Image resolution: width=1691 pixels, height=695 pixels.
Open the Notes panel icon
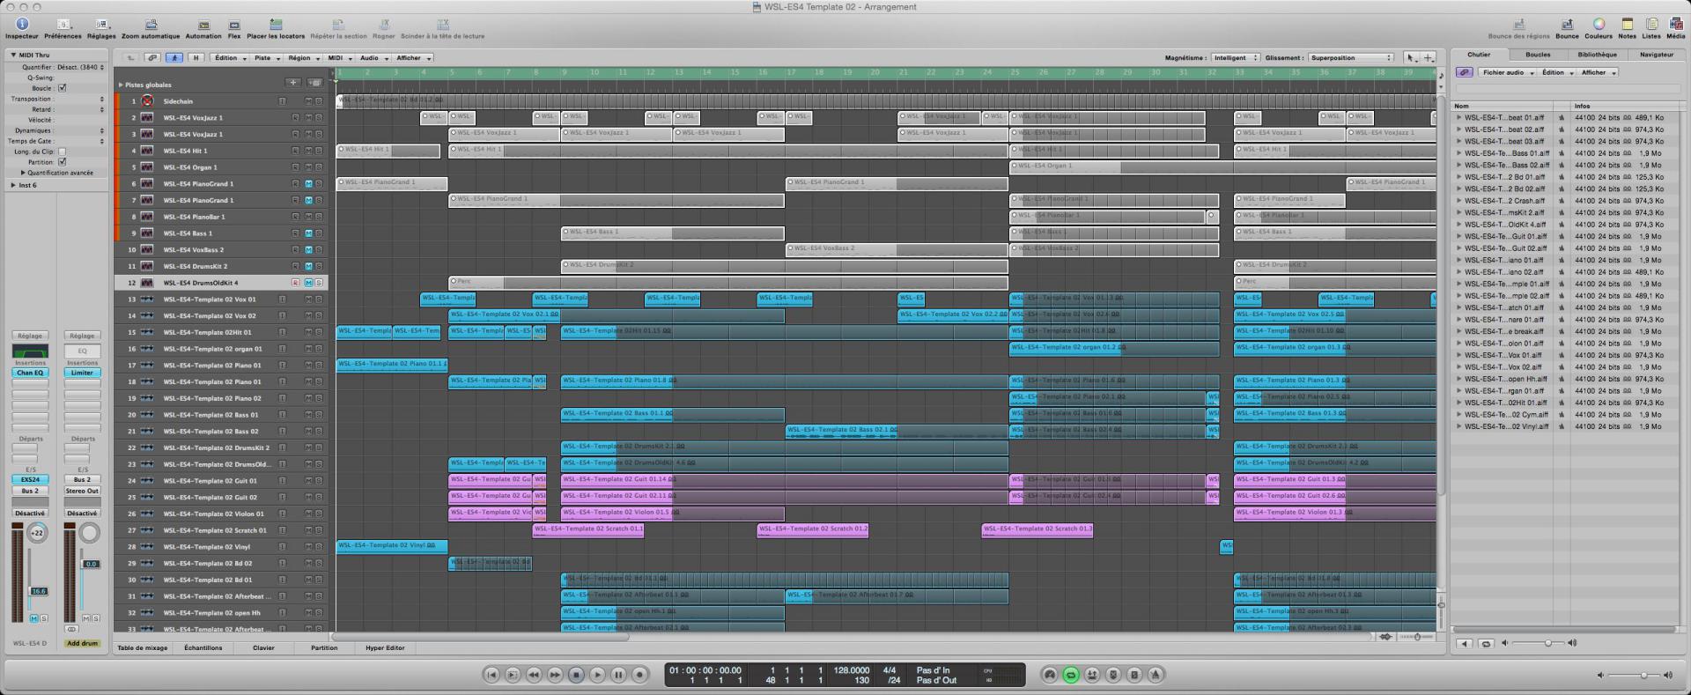click(x=1627, y=25)
